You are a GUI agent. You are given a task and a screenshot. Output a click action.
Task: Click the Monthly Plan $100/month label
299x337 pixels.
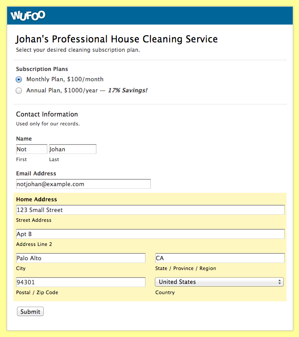(65, 79)
